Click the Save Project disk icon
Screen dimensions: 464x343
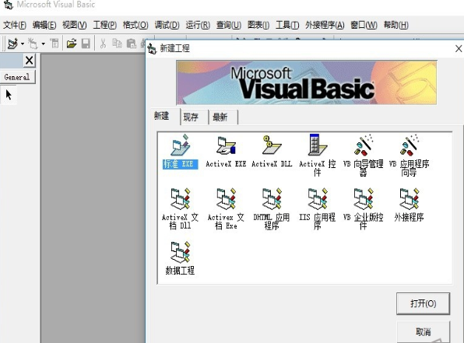[x=86, y=44]
